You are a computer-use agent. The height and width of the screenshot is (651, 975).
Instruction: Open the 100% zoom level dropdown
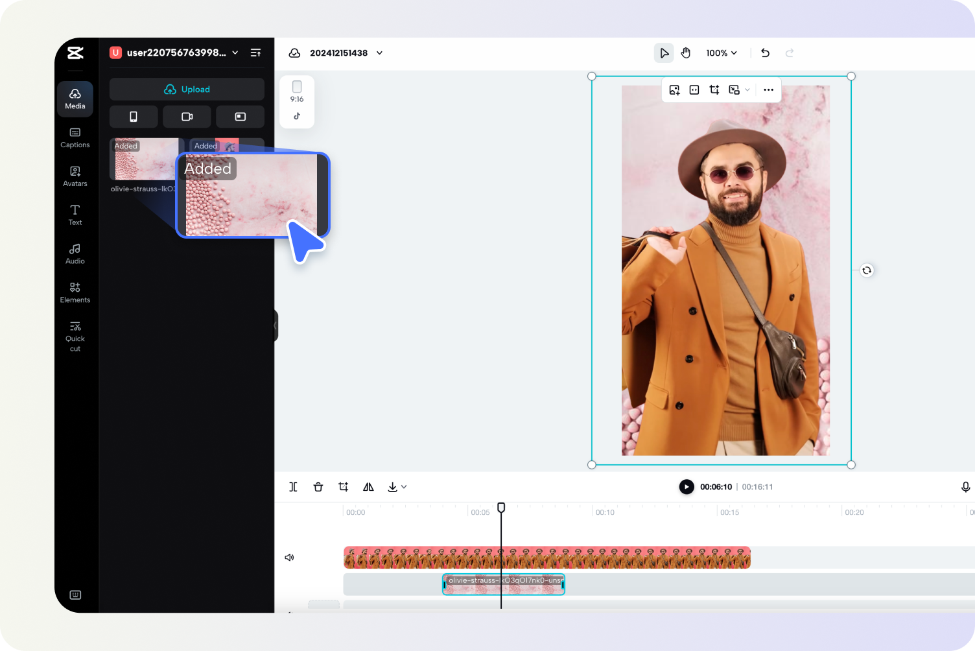pyautogui.click(x=722, y=53)
